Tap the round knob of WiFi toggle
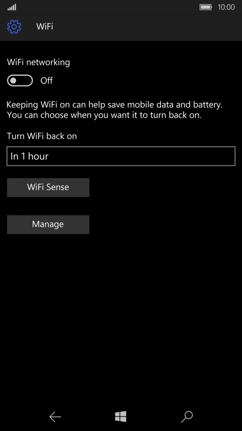The height and width of the screenshot is (431, 242). pos(13,81)
